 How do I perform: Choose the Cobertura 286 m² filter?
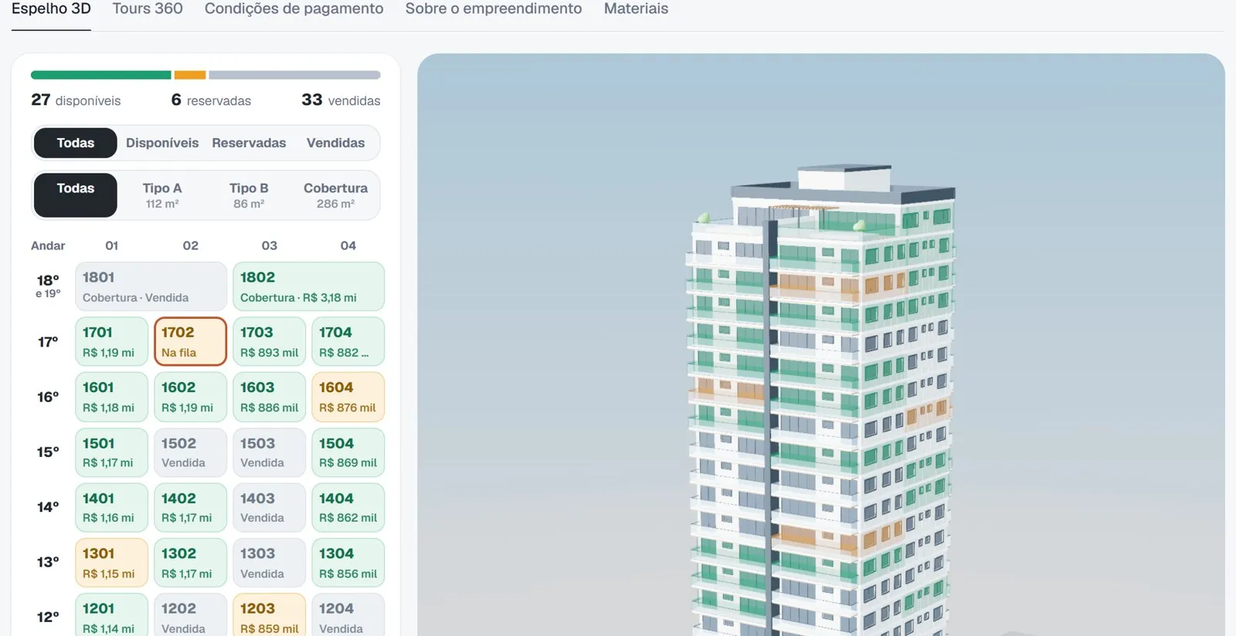(x=335, y=195)
